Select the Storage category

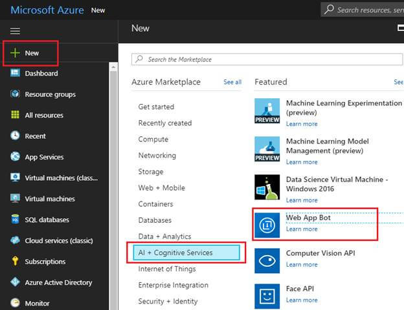pos(151,172)
